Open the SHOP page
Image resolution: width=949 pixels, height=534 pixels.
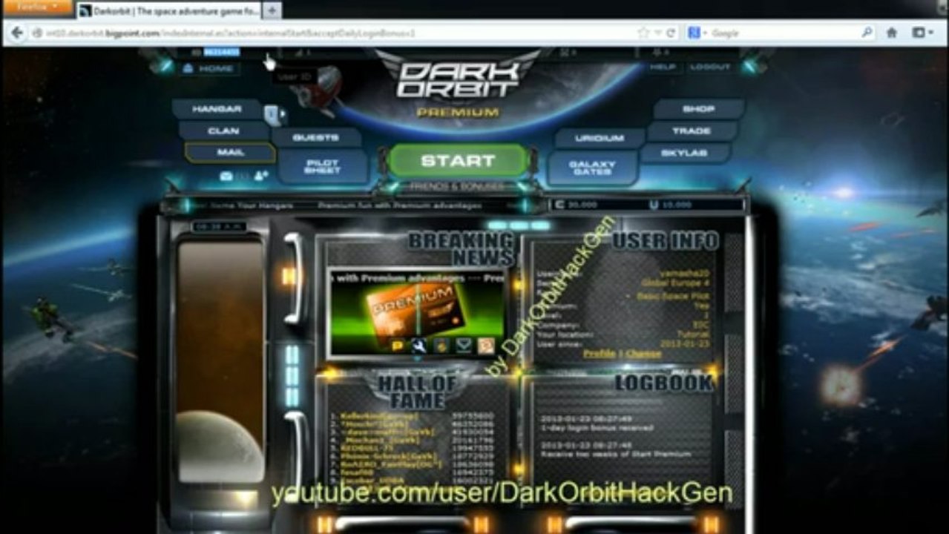[698, 108]
